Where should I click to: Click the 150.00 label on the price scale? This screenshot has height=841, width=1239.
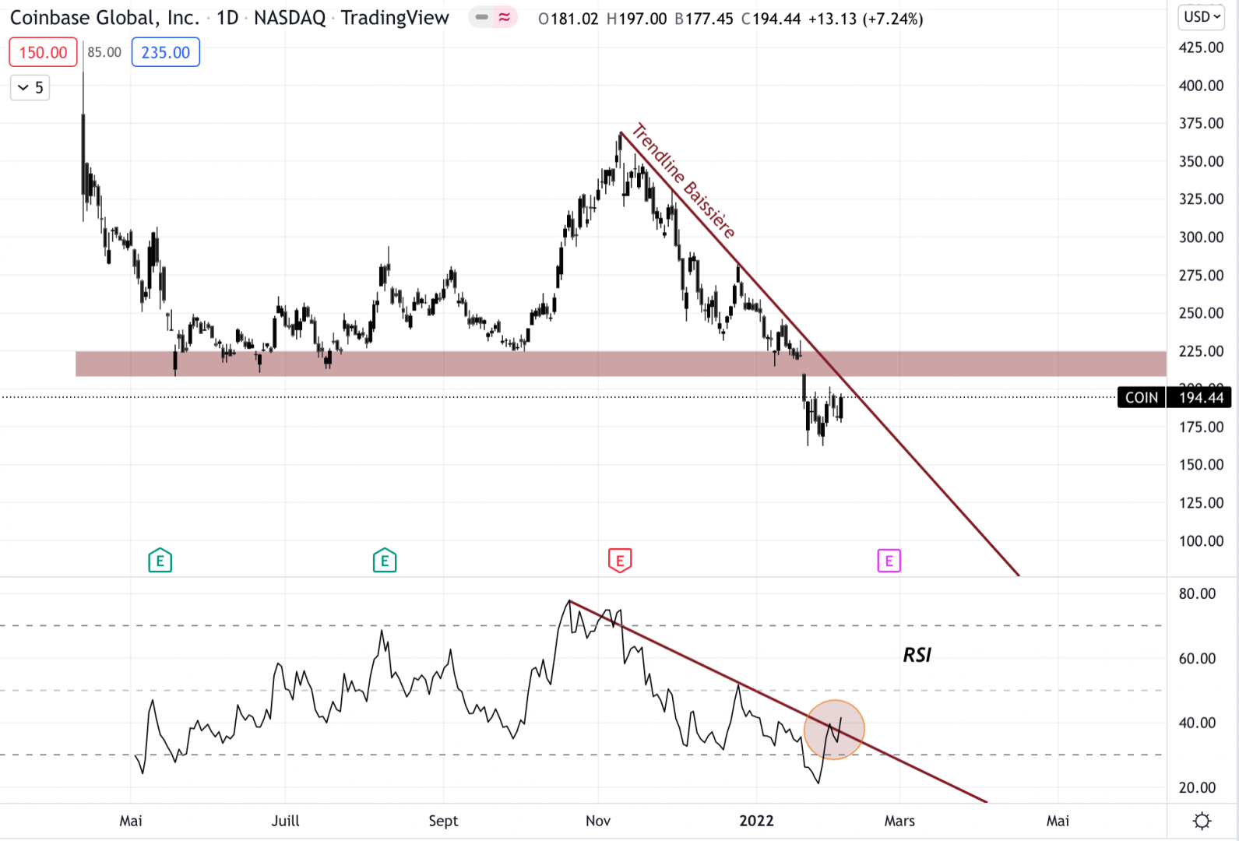1201,464
